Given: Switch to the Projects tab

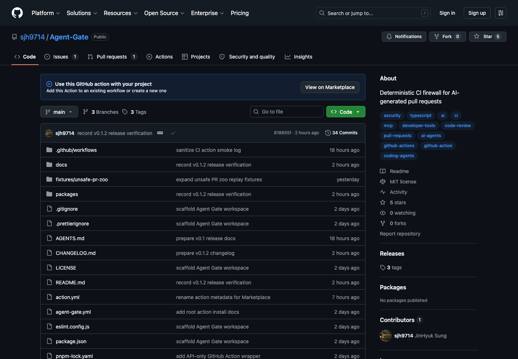Looking at the screenshot, I should tap(196, 57).
